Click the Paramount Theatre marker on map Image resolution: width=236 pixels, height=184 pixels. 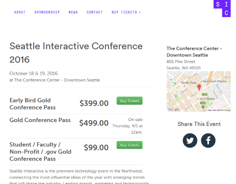click(x=214, y=81)
